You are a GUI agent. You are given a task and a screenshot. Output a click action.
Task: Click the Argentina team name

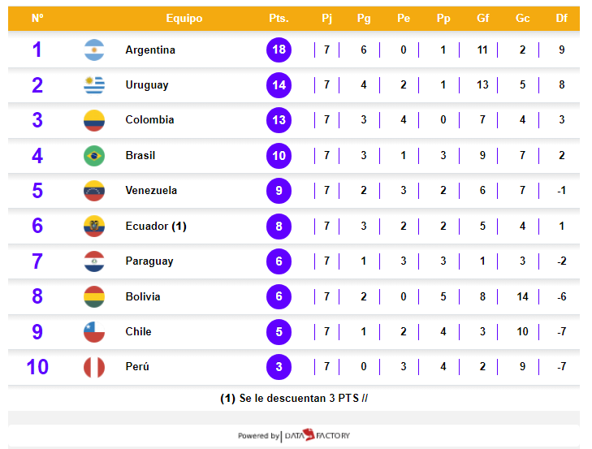(150, 50)
